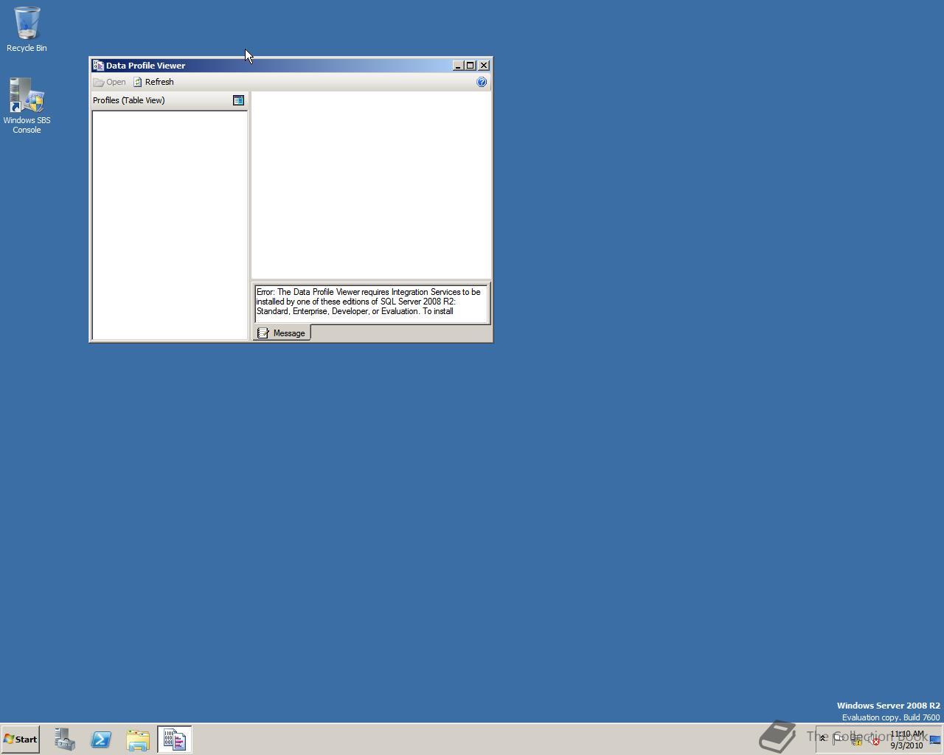Launch Server Manager from the taskbar

tap(65, 740)
